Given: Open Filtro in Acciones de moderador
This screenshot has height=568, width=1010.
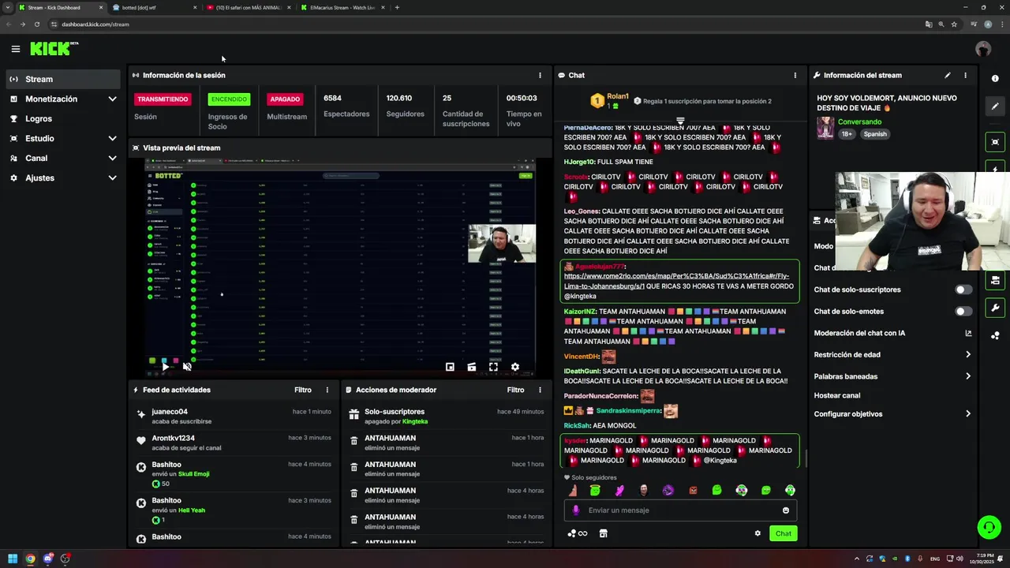Looking at the screenshot, I should [515, 390].
